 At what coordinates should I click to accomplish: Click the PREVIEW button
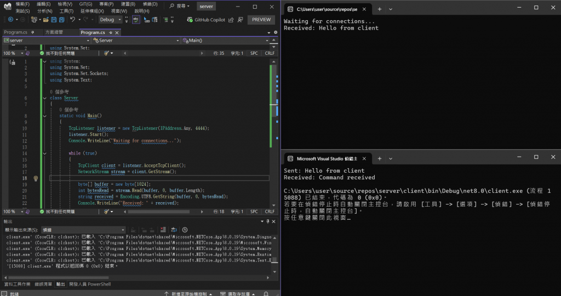pos(261,20)
